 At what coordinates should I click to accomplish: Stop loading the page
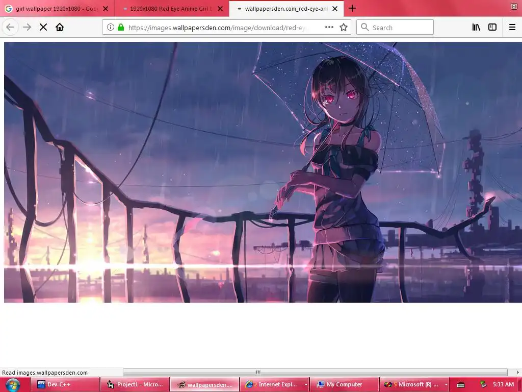click(x=43, y=28)
